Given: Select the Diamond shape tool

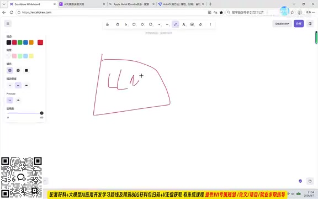Looking at the screenshot, I should pos(142,24).
